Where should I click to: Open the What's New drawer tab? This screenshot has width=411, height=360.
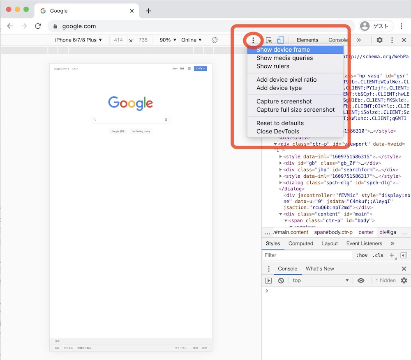coord(320,269)
